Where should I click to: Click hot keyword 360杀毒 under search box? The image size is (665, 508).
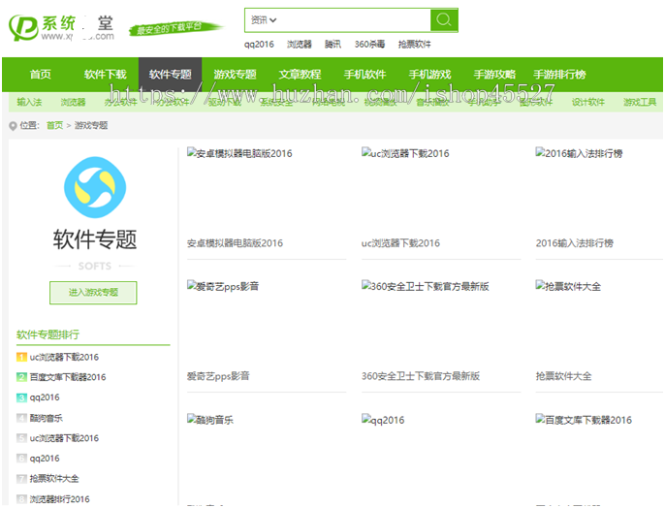pos(370,44)
